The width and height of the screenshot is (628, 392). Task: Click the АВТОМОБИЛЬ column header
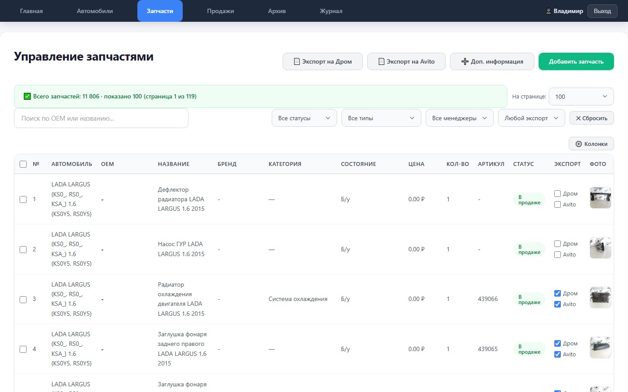pyautogui.click(x=72, y=164)
